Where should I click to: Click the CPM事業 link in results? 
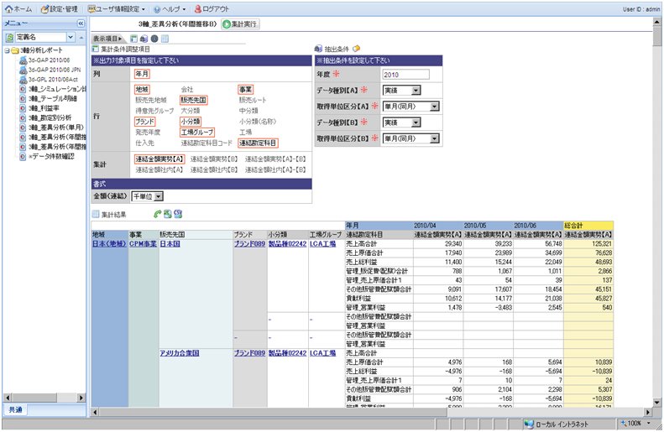click(143, 244)
